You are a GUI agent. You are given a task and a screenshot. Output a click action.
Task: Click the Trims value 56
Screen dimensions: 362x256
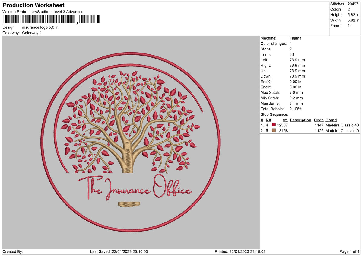coord(292,54)
